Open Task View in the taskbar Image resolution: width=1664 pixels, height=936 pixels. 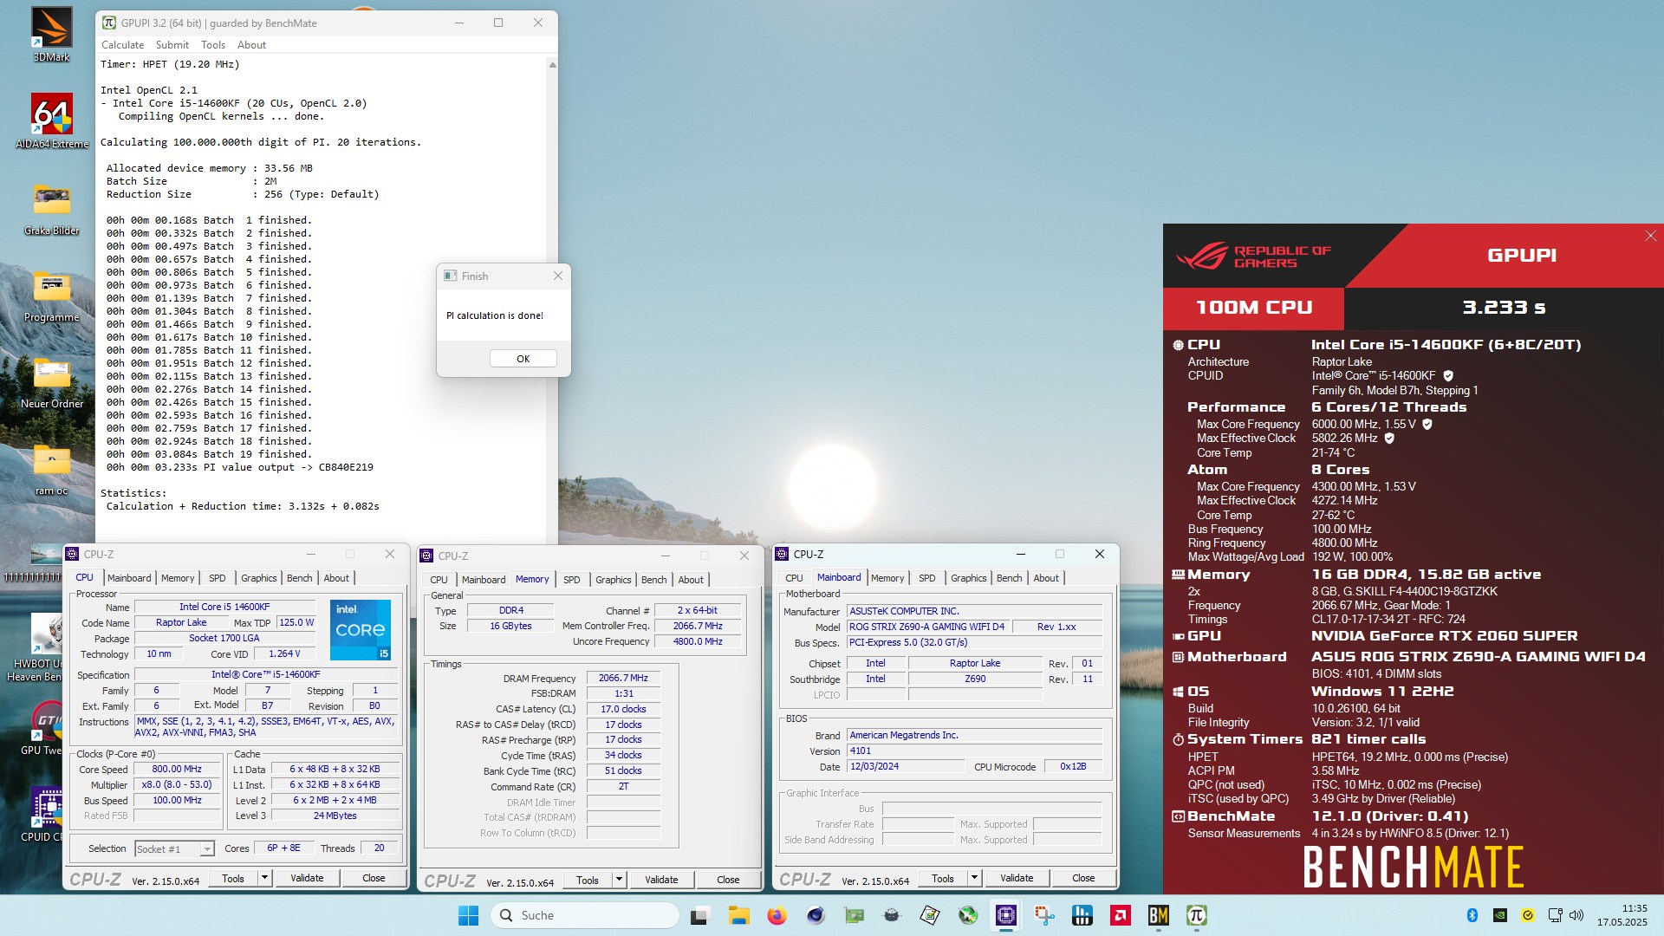(x=699, y=915)
